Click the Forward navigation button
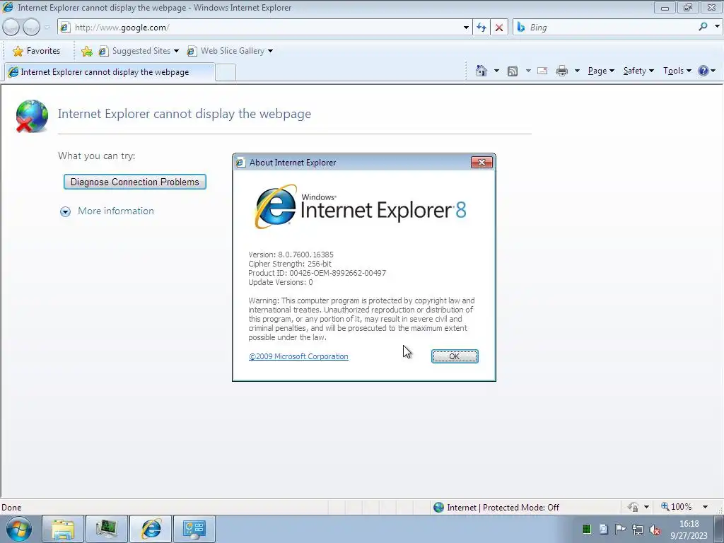 tap(31, 28)
